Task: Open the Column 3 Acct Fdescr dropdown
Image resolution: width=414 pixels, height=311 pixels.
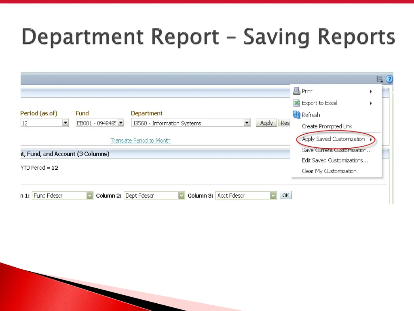Action: point(273,196)
